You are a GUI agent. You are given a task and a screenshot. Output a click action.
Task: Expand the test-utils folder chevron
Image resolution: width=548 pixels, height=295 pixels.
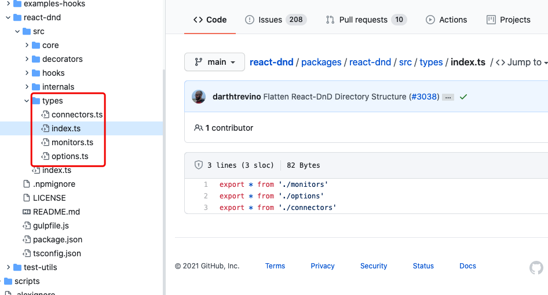point(8,267)
